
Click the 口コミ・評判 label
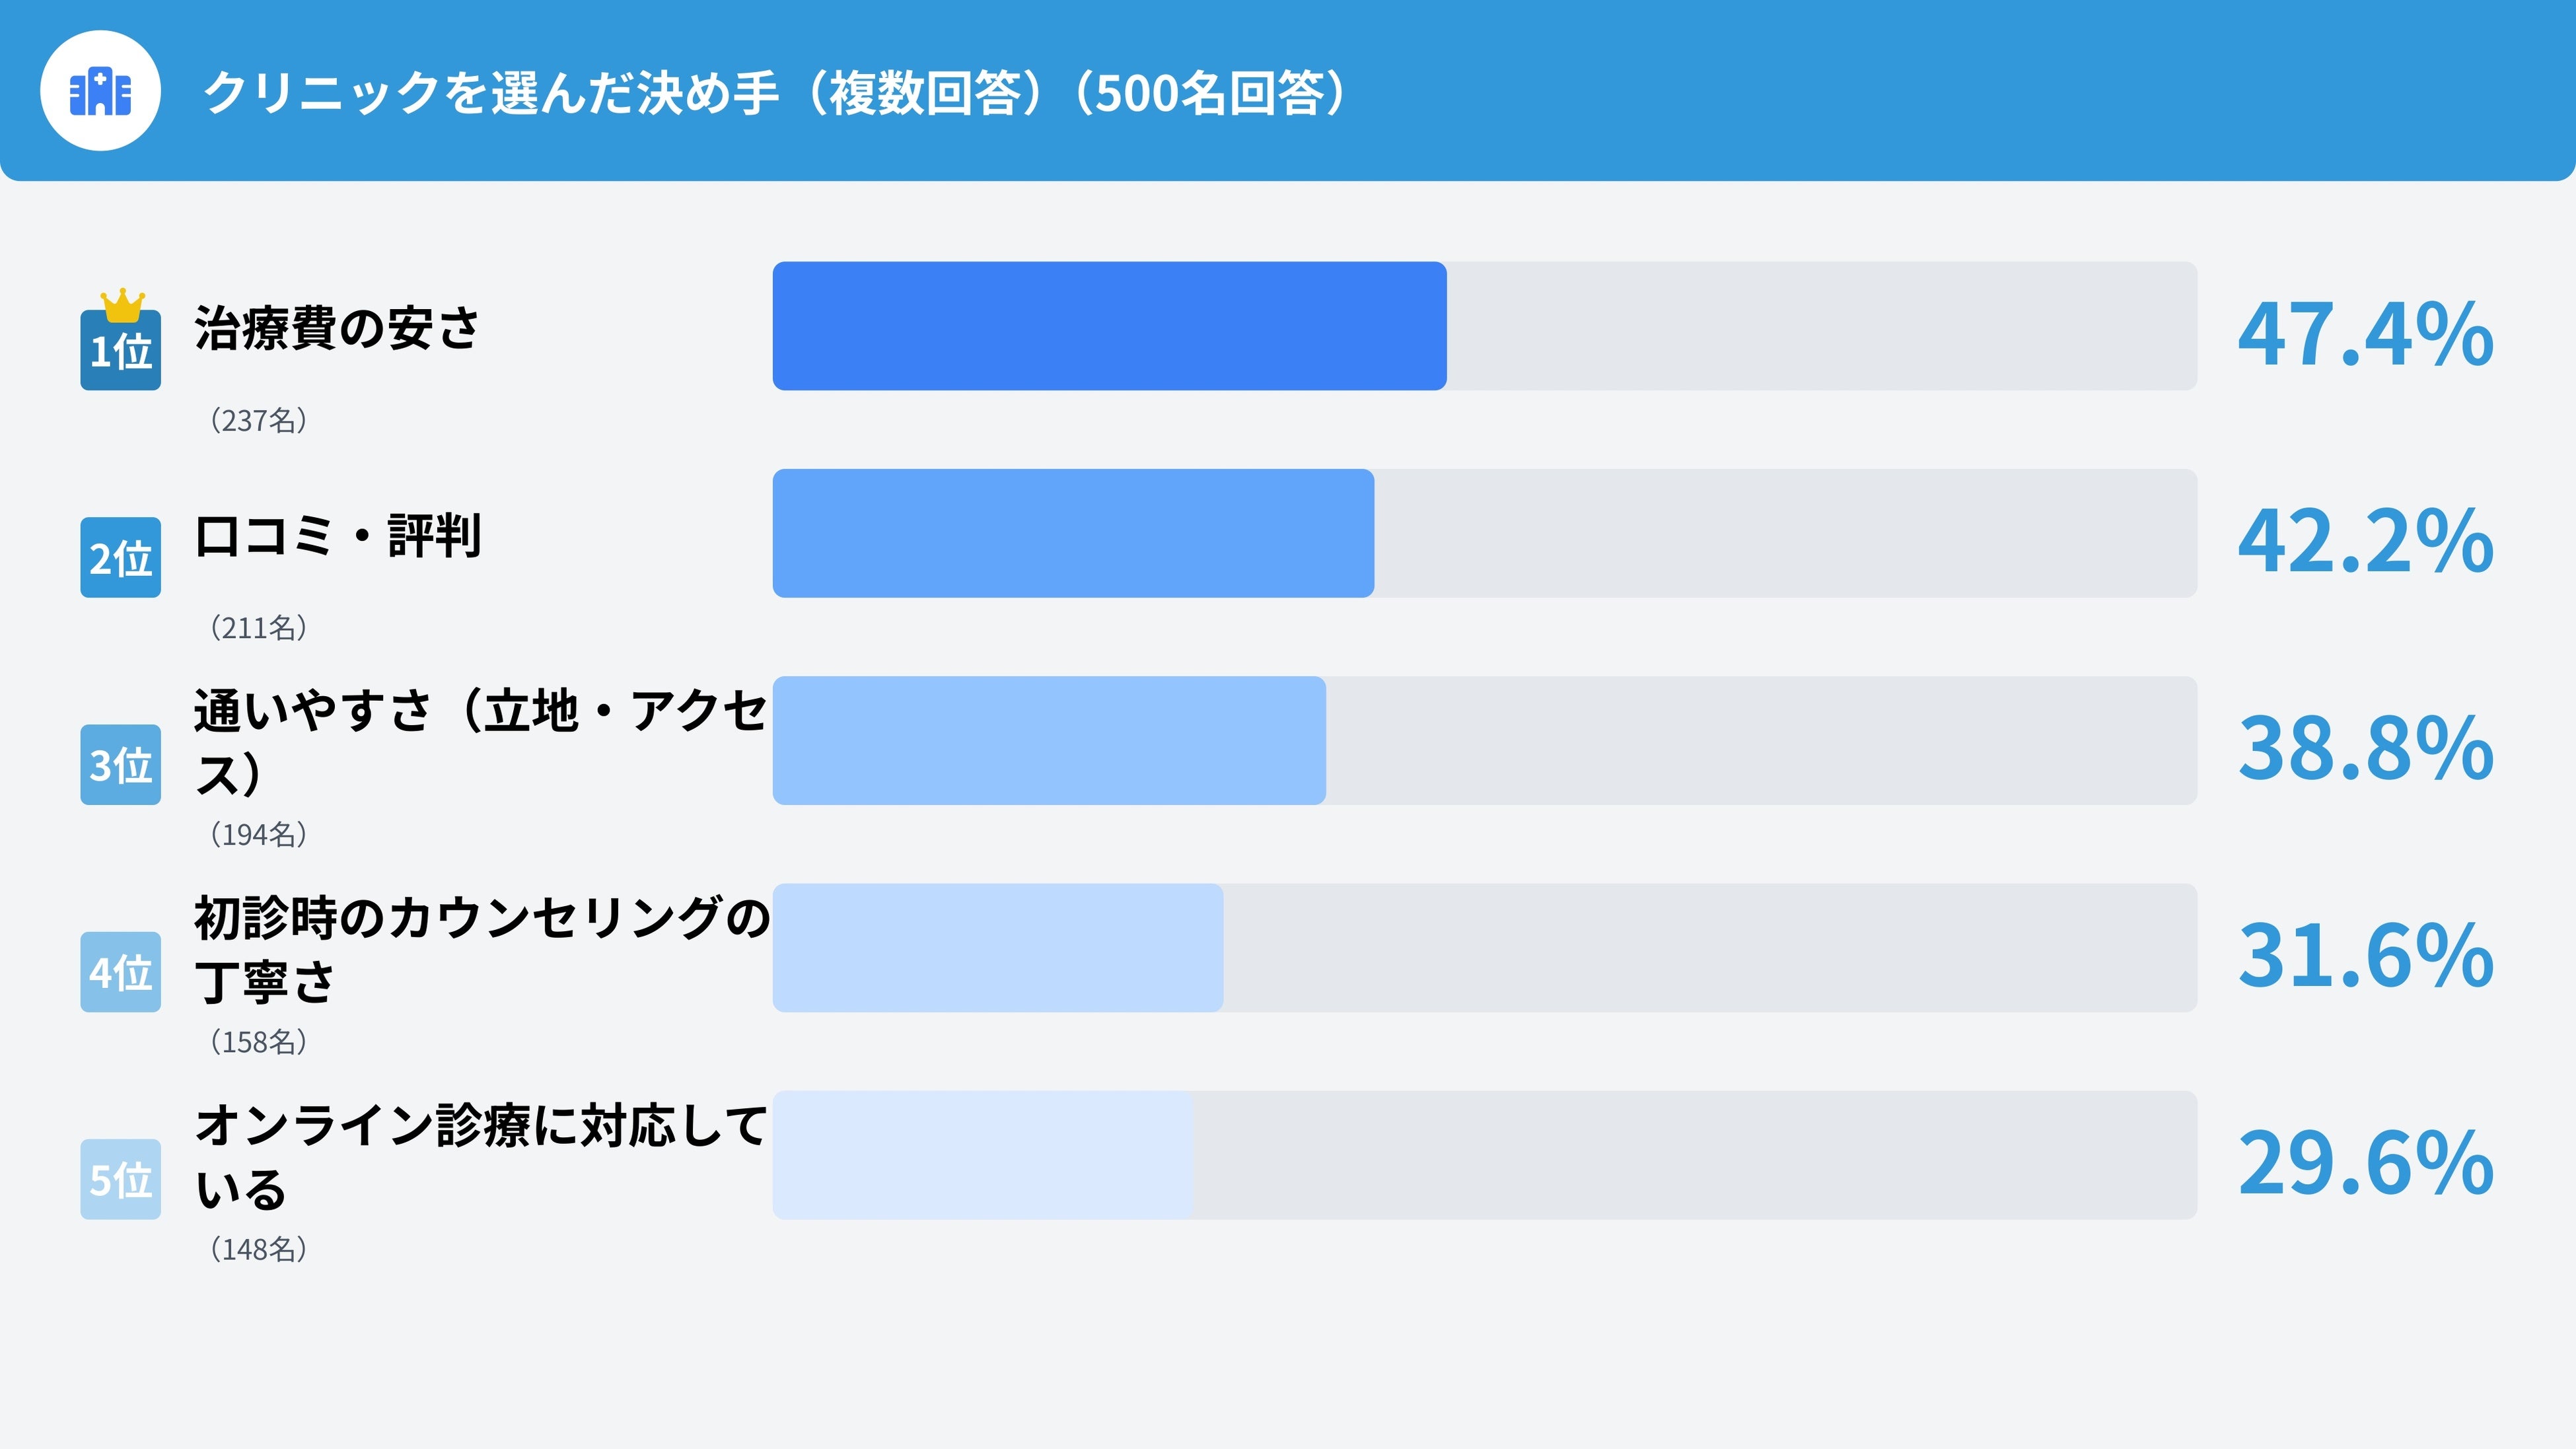click(338, 536)
